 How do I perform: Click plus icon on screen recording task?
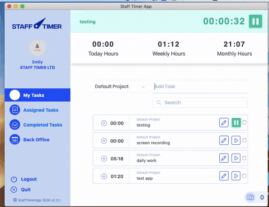click(x=104, y=141)
